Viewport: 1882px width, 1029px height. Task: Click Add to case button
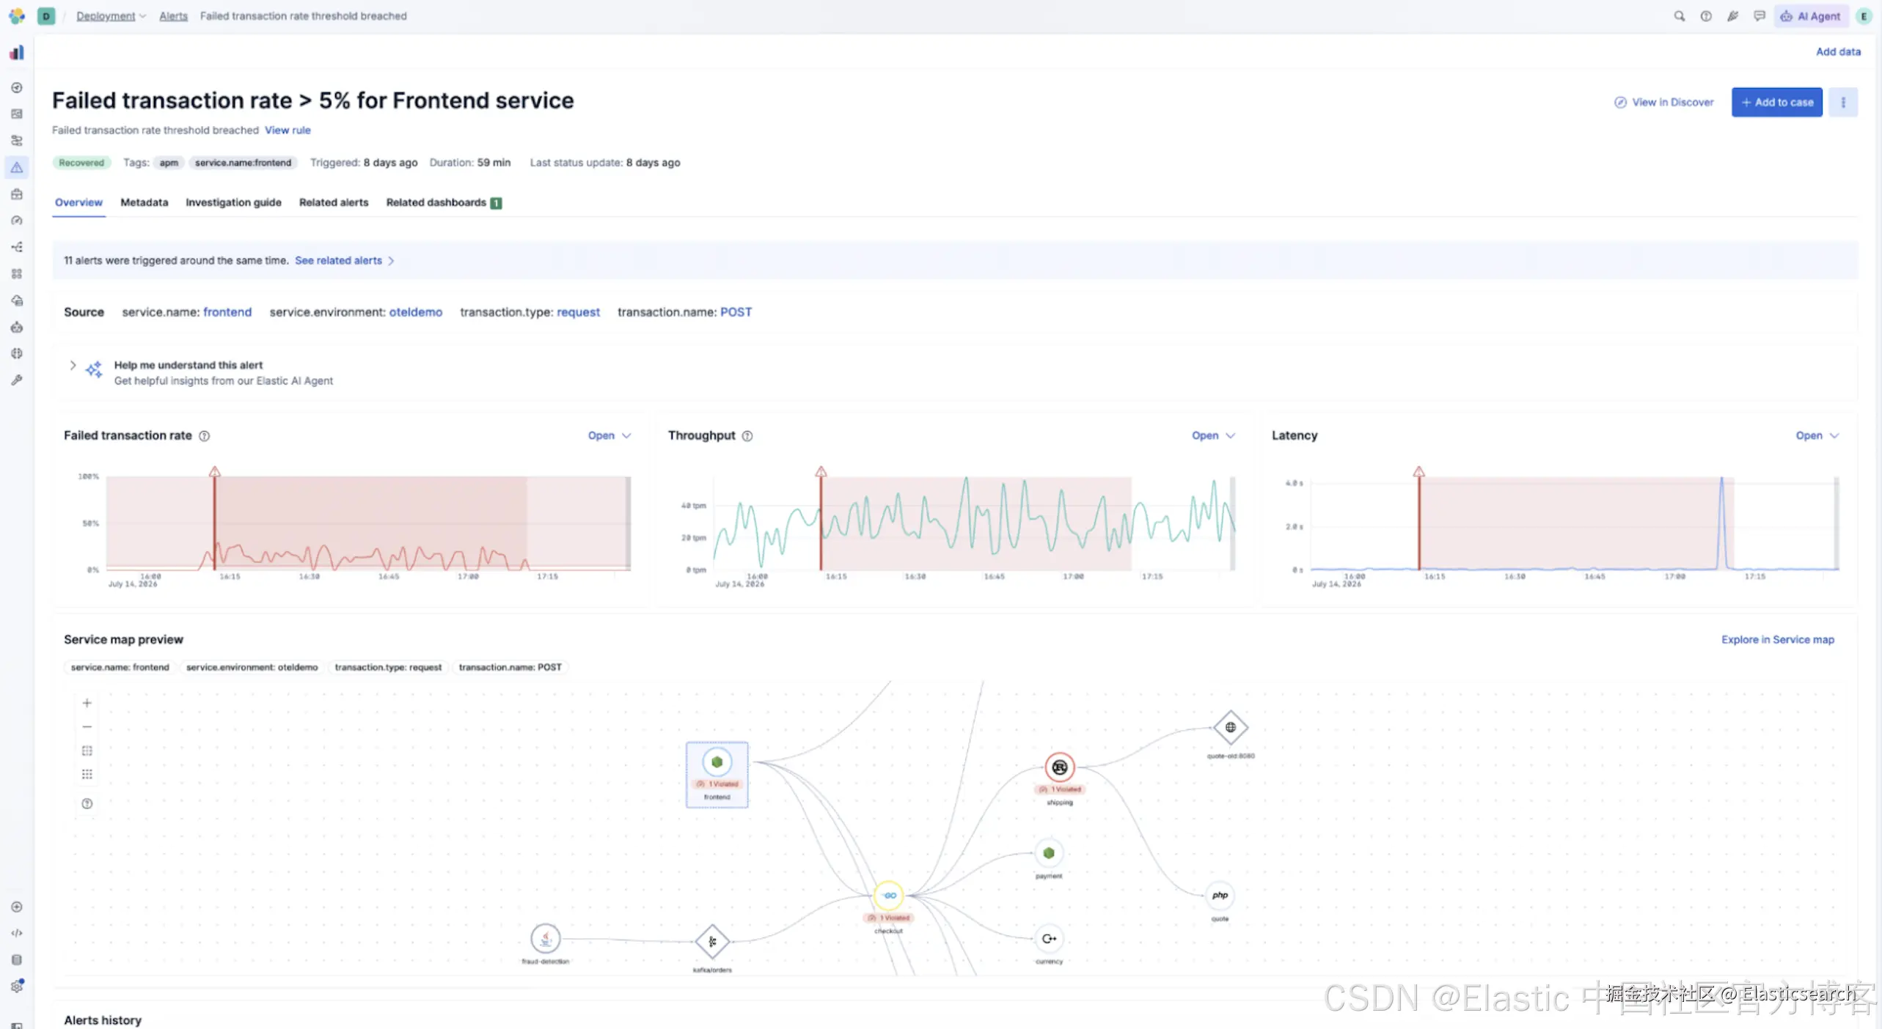pyautogui.click(x=1776, y=103)
